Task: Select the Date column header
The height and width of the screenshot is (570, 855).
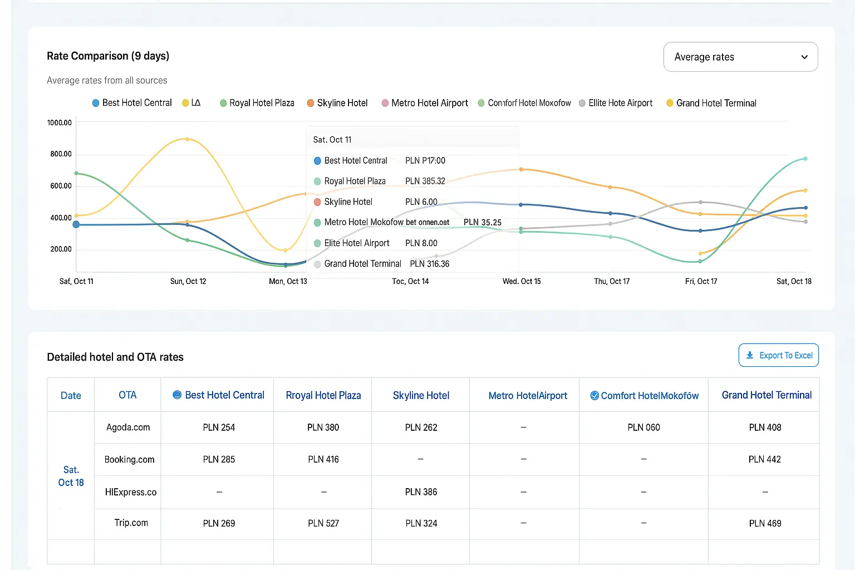Action: tap(71, 395)
